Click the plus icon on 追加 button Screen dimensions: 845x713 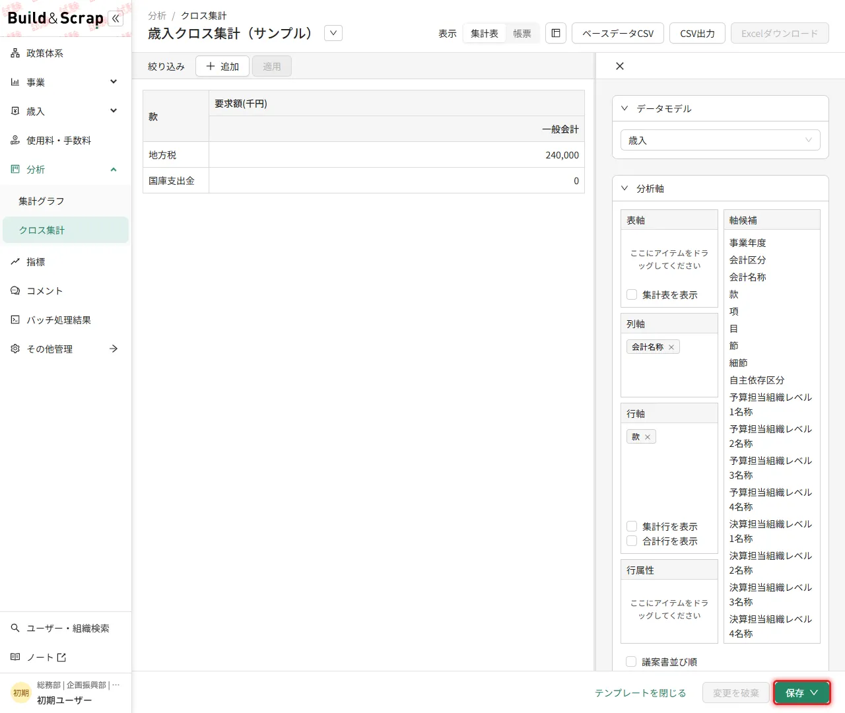[x=211, y=67]
